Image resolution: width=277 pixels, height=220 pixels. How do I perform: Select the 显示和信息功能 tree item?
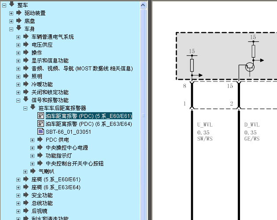50,61
